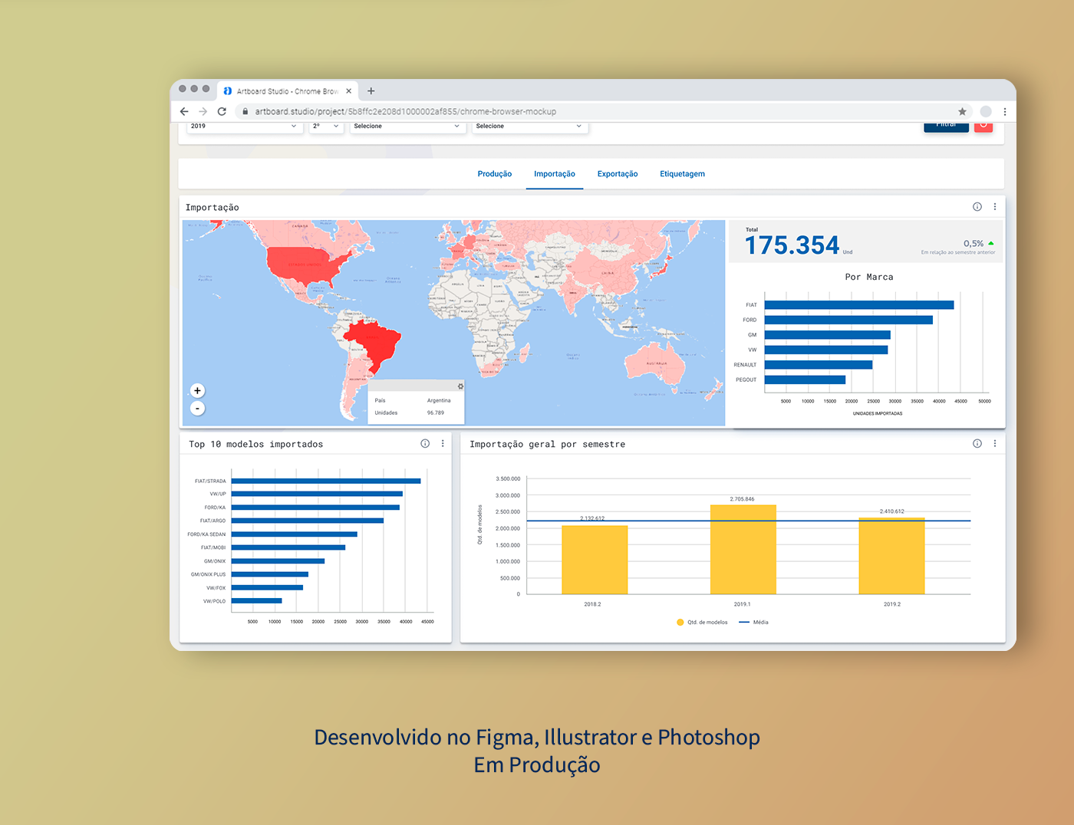This screenshot has width=1074, height=825.
Task: Click the UNIDADES IMPORTADAS axis title
Action: 878,414
